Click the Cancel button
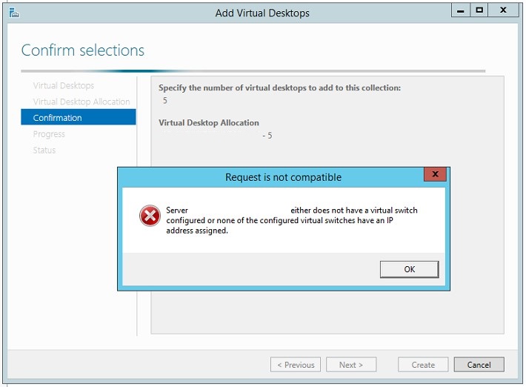Viewport: 526px width, 387px height. (x=479, y=365)
